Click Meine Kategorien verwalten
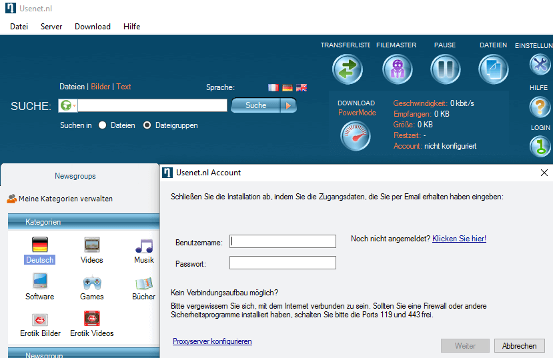 [59, 199]
